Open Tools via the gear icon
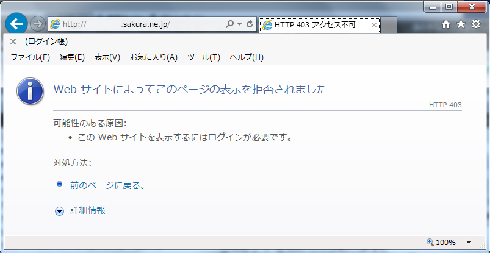This screenshot has height=253, width=490. click(475, 24)
